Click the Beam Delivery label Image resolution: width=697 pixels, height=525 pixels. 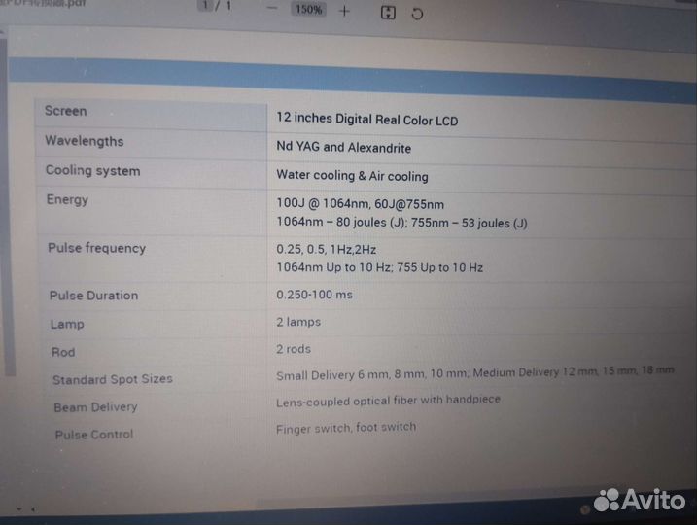coord(95,407)
